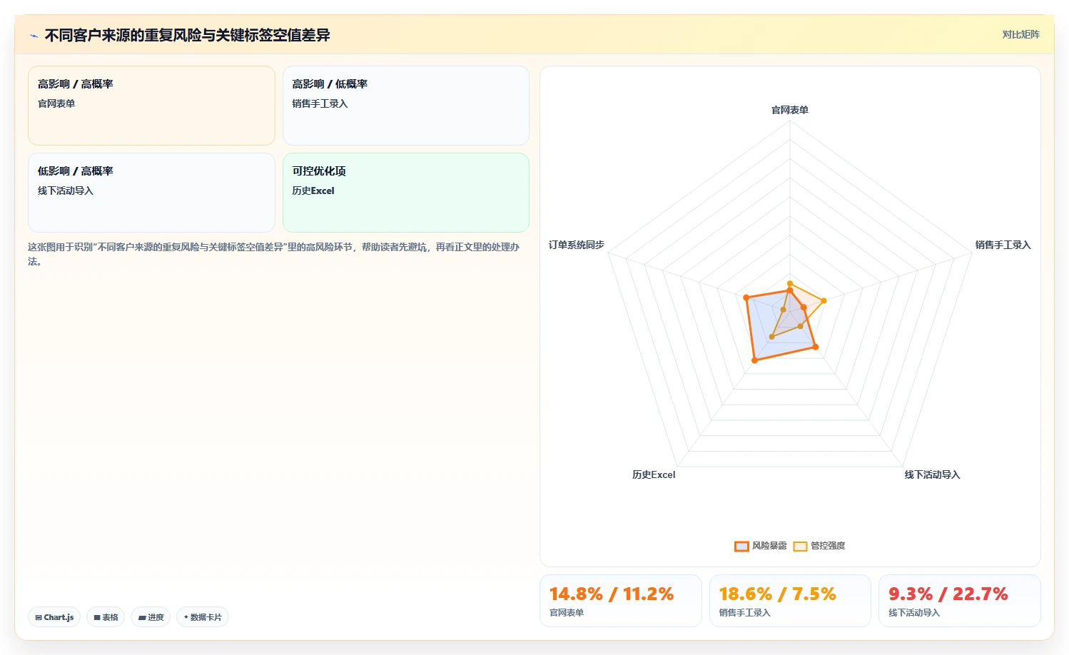Screen dimensions: 1069x655
Task: Select the 可控优化项 quadrant card
Action: click(x=405, y=193)
